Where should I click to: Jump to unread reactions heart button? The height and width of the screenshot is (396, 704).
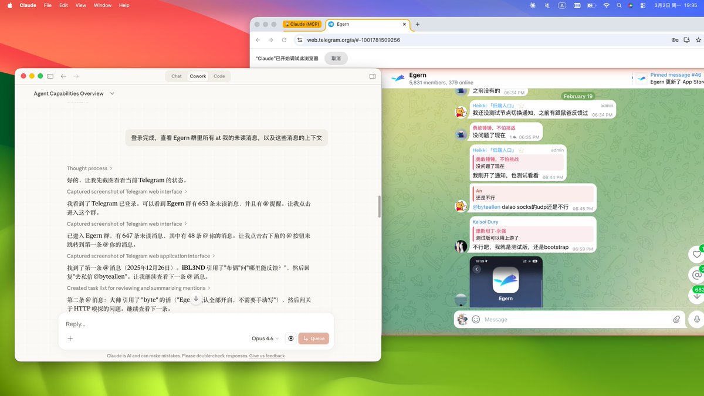pos(697,254)
